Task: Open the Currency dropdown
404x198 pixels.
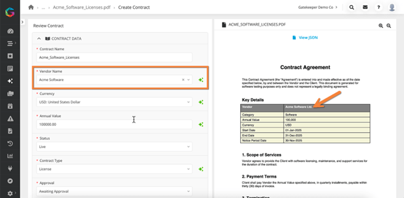Action: coord(114,102)
